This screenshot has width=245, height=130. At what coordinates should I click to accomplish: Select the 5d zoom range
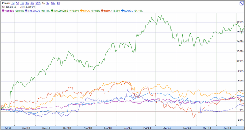click(x=17, y=3)
